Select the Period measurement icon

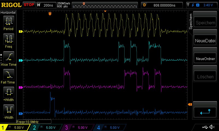coord(9,21)
